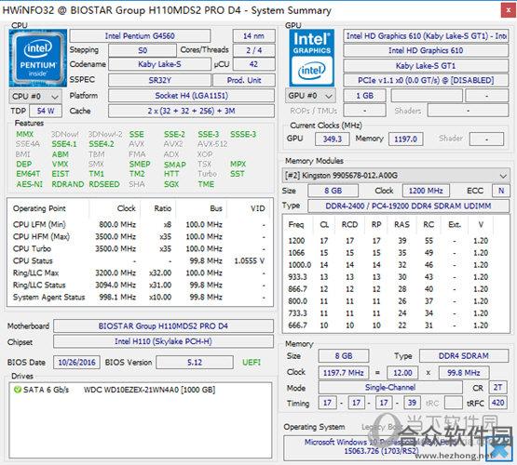Click the 1066 frequency timing row

pos(396,253)
